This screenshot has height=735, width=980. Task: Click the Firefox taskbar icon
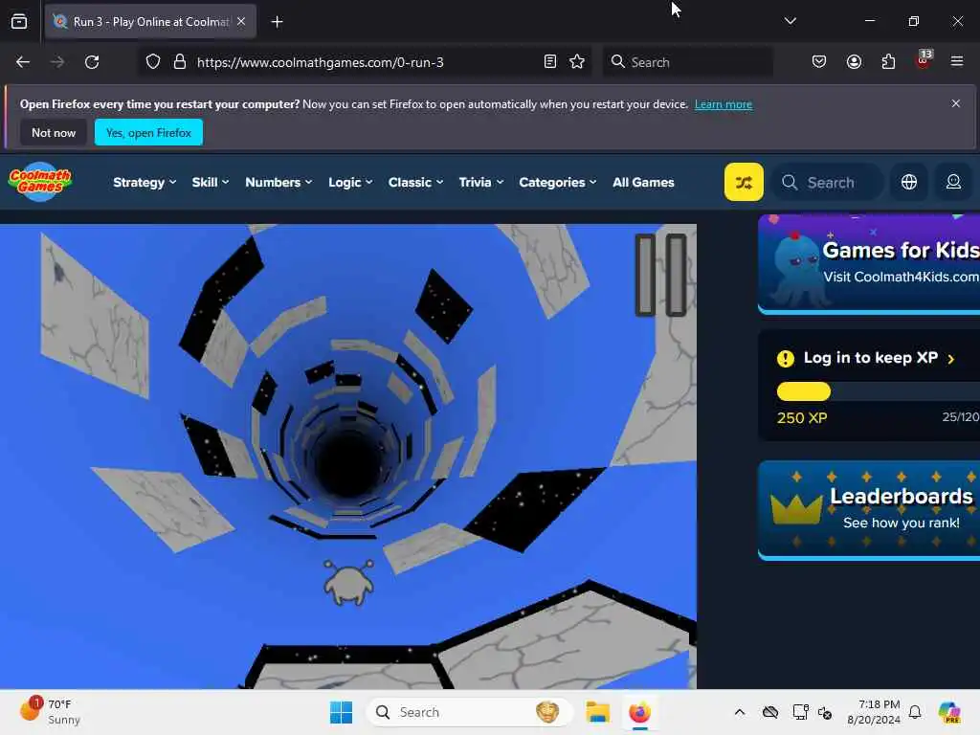pyautogui.click(x=639, y=712)
